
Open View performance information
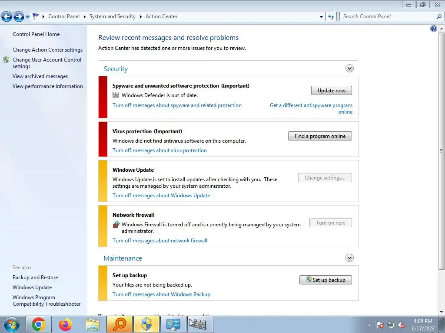[x=48, y=86]
